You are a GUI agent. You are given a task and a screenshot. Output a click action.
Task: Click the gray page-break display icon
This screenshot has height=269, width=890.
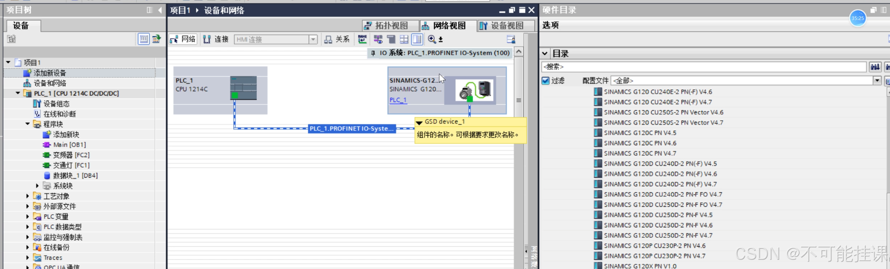coord(391,39)
